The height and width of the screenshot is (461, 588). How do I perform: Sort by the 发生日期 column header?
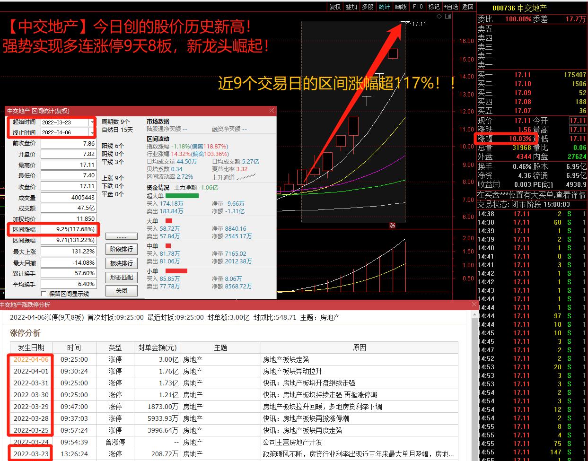point(31,348)
